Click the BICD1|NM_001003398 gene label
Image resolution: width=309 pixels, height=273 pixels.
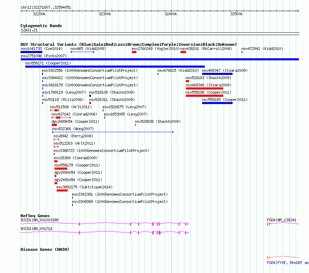[40, 220]
